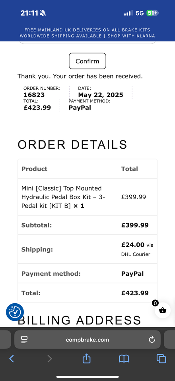The height and width of the screenshot is (381, 175).
Task: Go back with the Safari back arrow
Action: click(12, 359)
